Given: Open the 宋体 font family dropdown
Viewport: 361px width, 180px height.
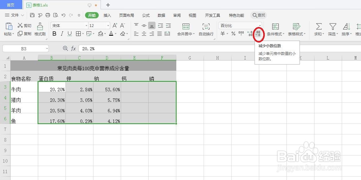Looking at the screenshot, I should pos(68,25).
